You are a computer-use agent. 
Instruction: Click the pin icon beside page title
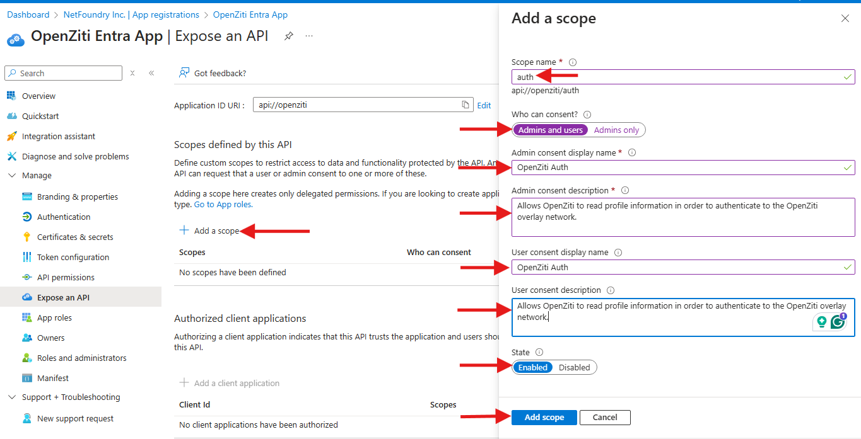(x=288, y=37)
